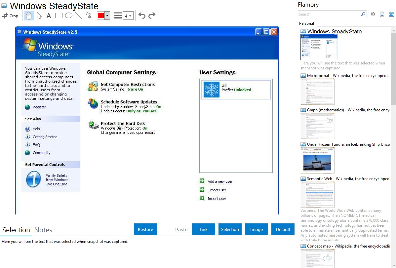Click the snowflake user picture
This screenshot has width=396, height=268.
[x=212, y=90]
